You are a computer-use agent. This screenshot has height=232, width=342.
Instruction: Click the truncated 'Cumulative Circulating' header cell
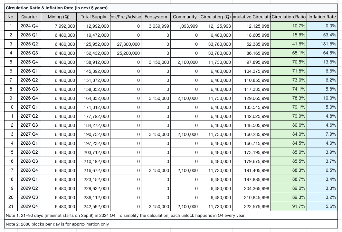(x=252, y=17)
